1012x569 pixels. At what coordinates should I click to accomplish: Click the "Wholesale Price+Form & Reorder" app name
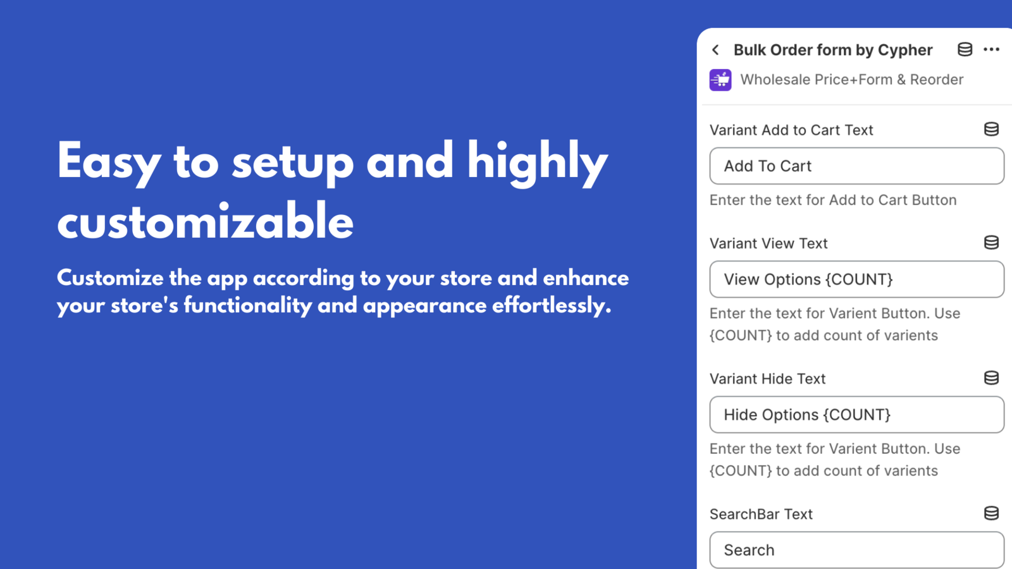(x=852, y=80)
